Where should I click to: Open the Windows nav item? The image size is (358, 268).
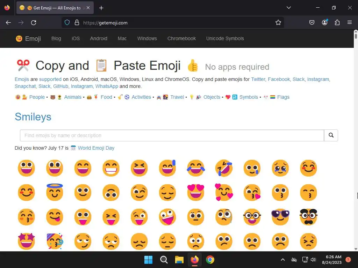(x=147, y=38)
